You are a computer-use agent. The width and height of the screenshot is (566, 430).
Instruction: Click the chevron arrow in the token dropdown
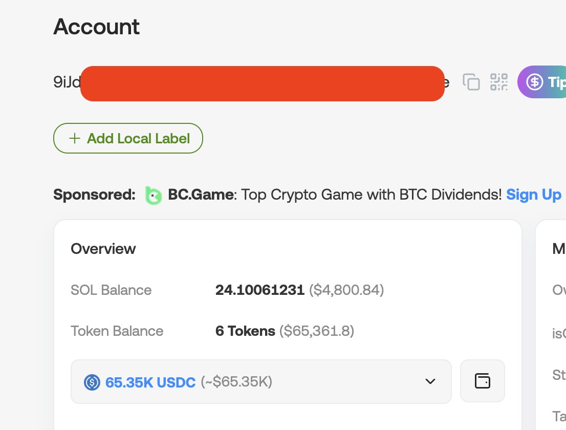tap(430, 381)
